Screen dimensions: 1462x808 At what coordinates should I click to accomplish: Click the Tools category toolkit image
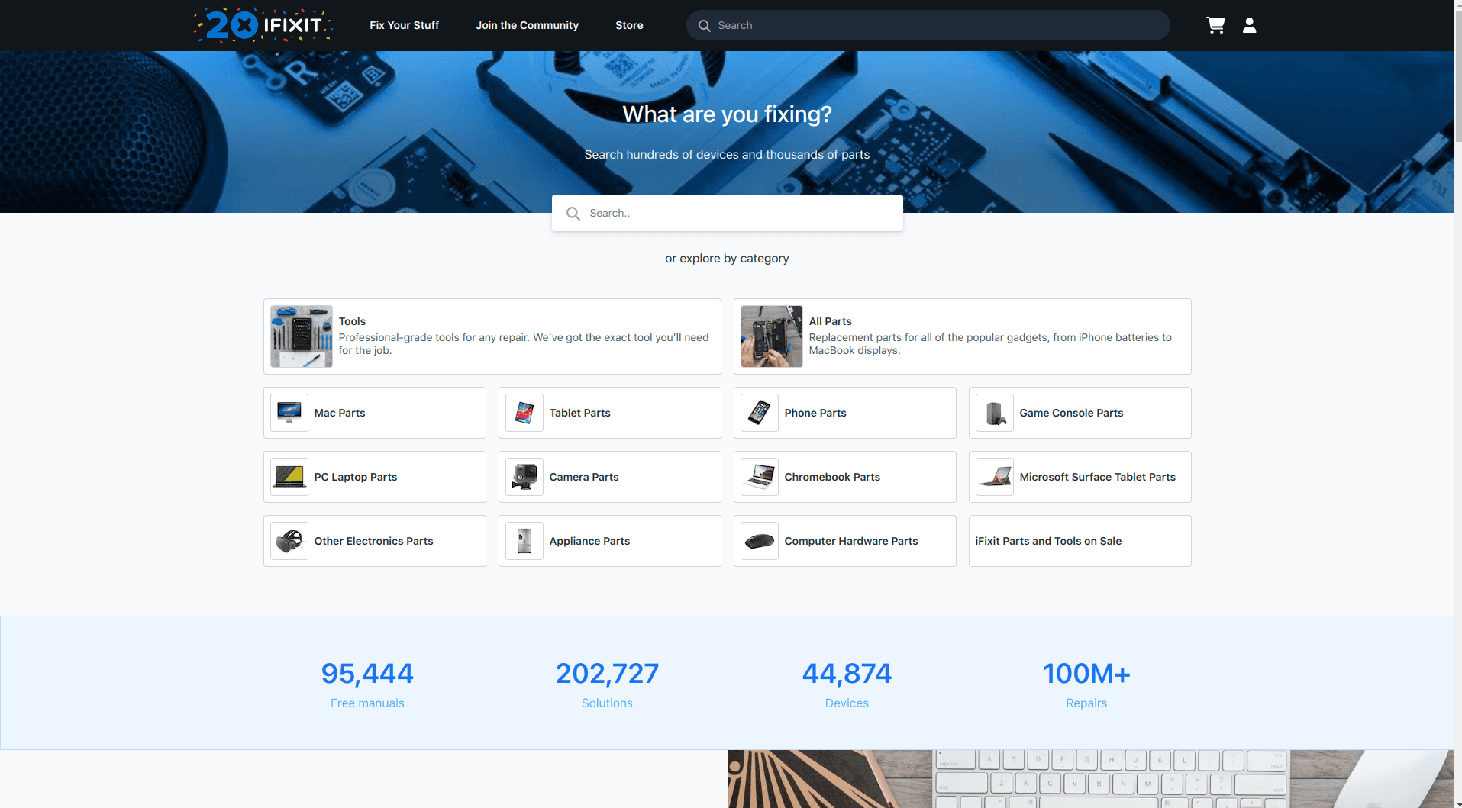302,336
